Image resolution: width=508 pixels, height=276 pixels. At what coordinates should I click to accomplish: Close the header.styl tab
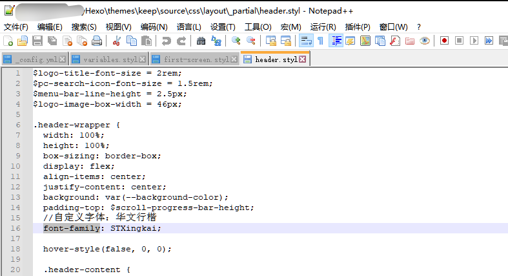(302, 59)
